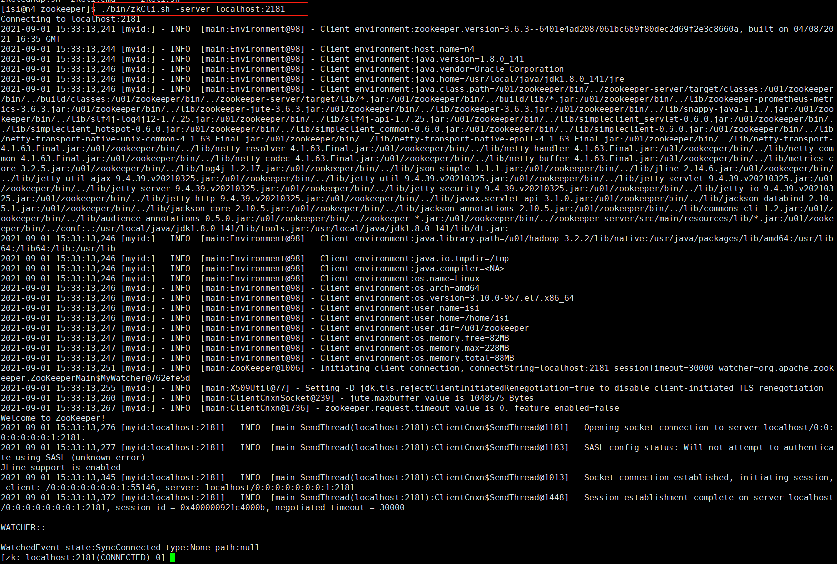Viewport: 837px width, 564px height.
Task: Select 'zookeeper.request.timeout value is 0.' text
Action: [417, 408]
